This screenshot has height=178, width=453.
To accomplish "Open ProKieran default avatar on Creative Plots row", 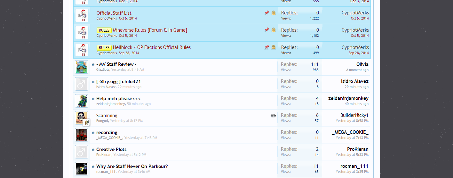I will (82, 152).
